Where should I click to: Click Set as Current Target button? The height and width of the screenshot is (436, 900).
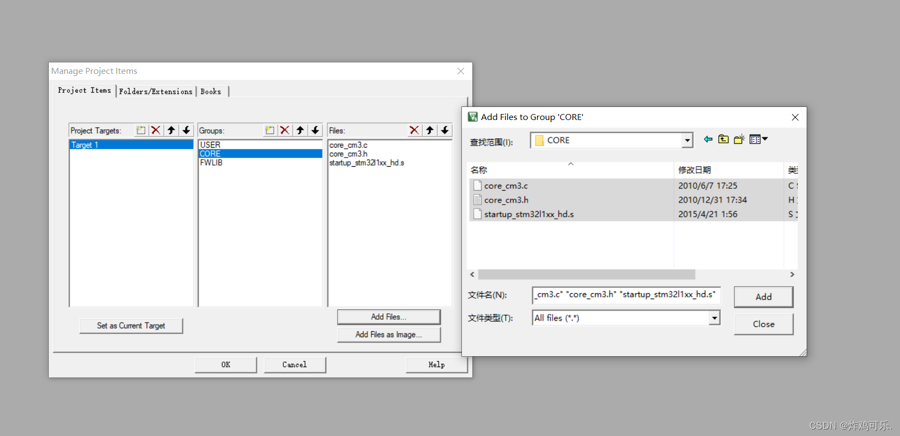(x=131, y=326)
